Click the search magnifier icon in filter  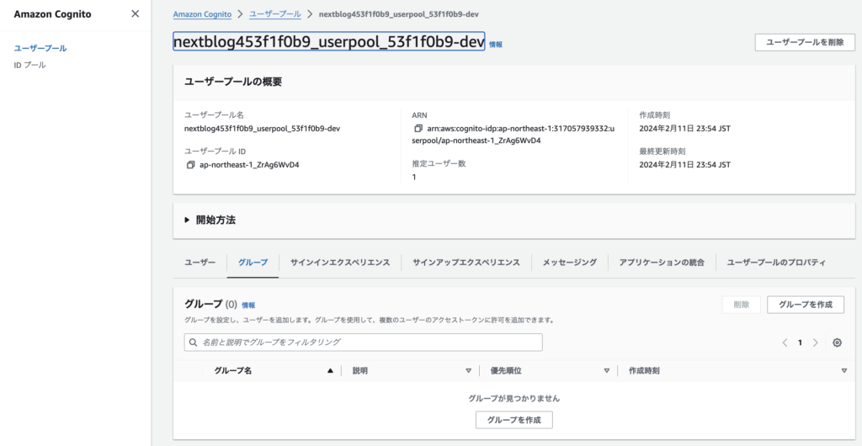coord(193,342)
